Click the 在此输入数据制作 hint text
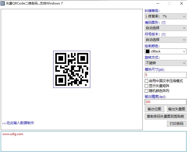The width and height of the screenshot is (187, 152). (18, 123)
